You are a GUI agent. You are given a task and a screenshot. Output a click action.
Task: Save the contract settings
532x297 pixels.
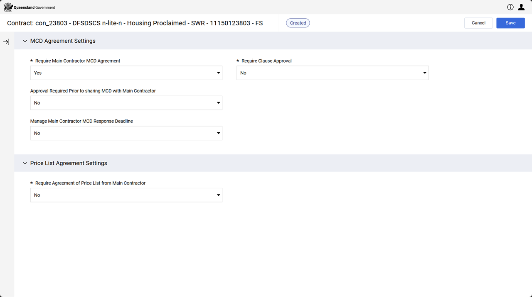click(510, 23)
